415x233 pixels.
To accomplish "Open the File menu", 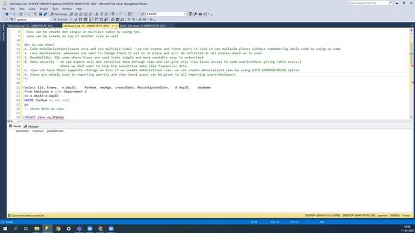I will pos(4,8).
